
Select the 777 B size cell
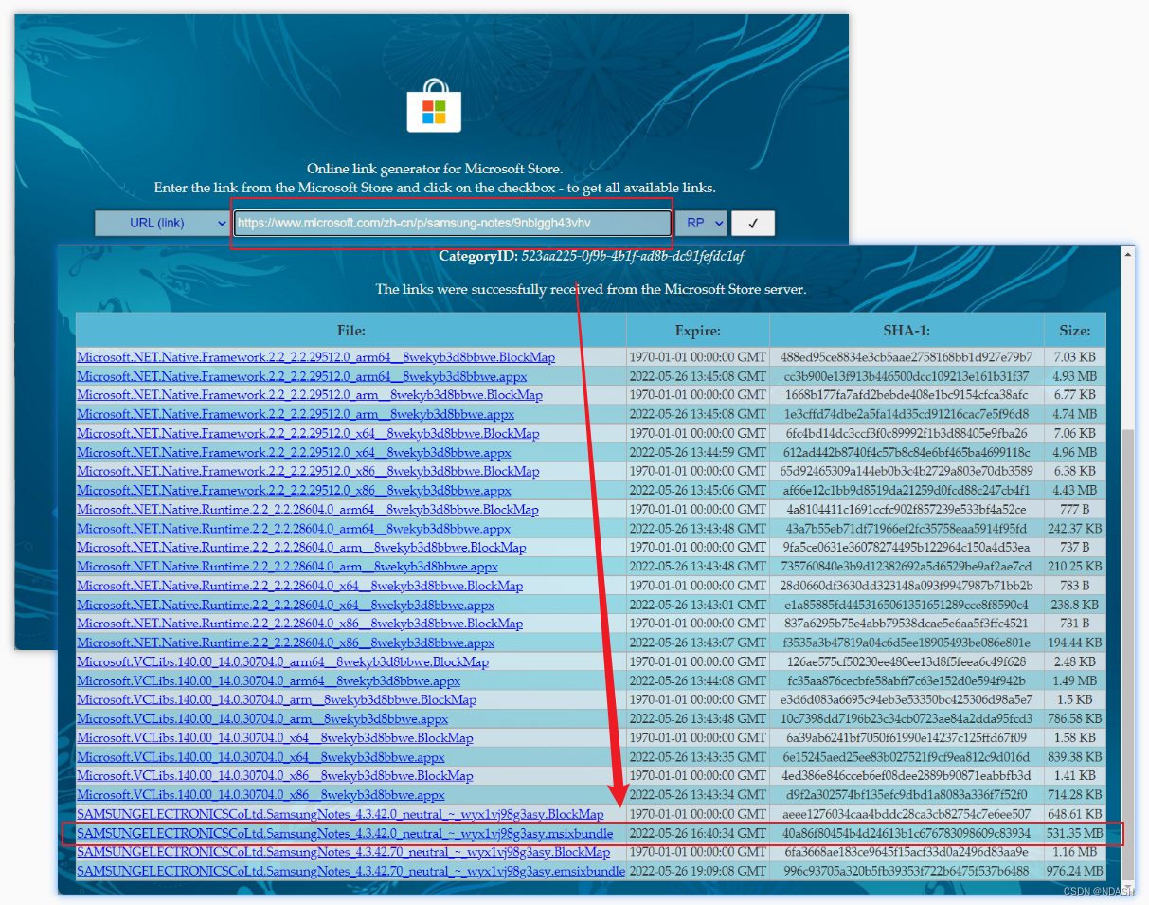pos(1075,509)
